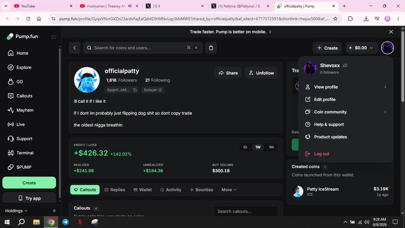Switch to the Activity tab

[x=171, y=190]
